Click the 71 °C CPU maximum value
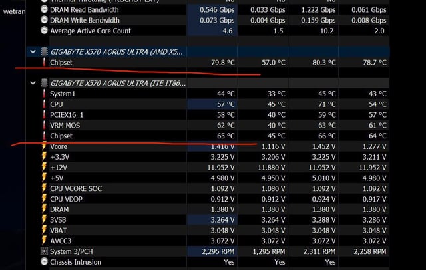 point(327,104)
